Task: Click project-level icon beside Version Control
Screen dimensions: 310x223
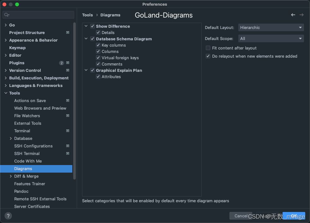Action: pyautogui.click(x=68, y=70)
